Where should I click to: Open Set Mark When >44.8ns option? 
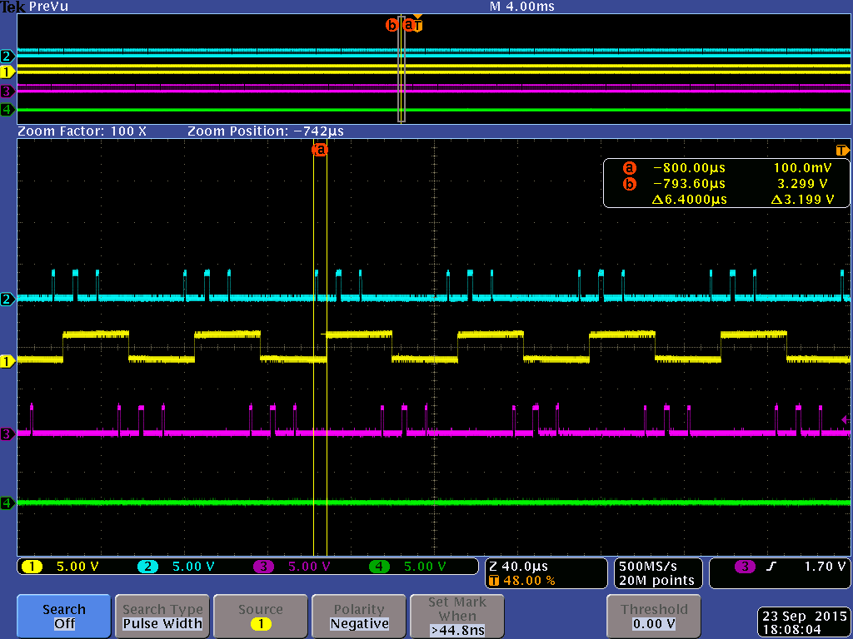point(457,617)
